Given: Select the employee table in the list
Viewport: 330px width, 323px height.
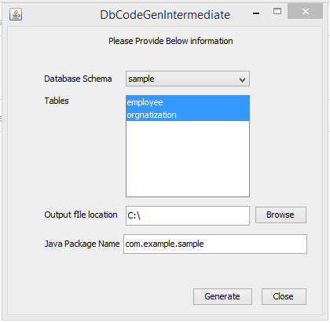Looking at the screenshot, I should (x=188, y=102).
